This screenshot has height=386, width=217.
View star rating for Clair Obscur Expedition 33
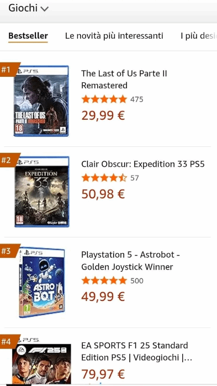click(104, 178)
